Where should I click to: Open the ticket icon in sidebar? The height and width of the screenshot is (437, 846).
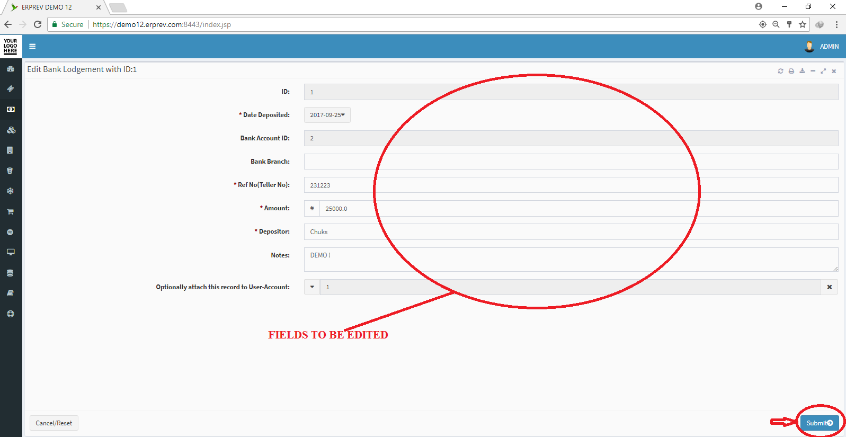(11, 89)
